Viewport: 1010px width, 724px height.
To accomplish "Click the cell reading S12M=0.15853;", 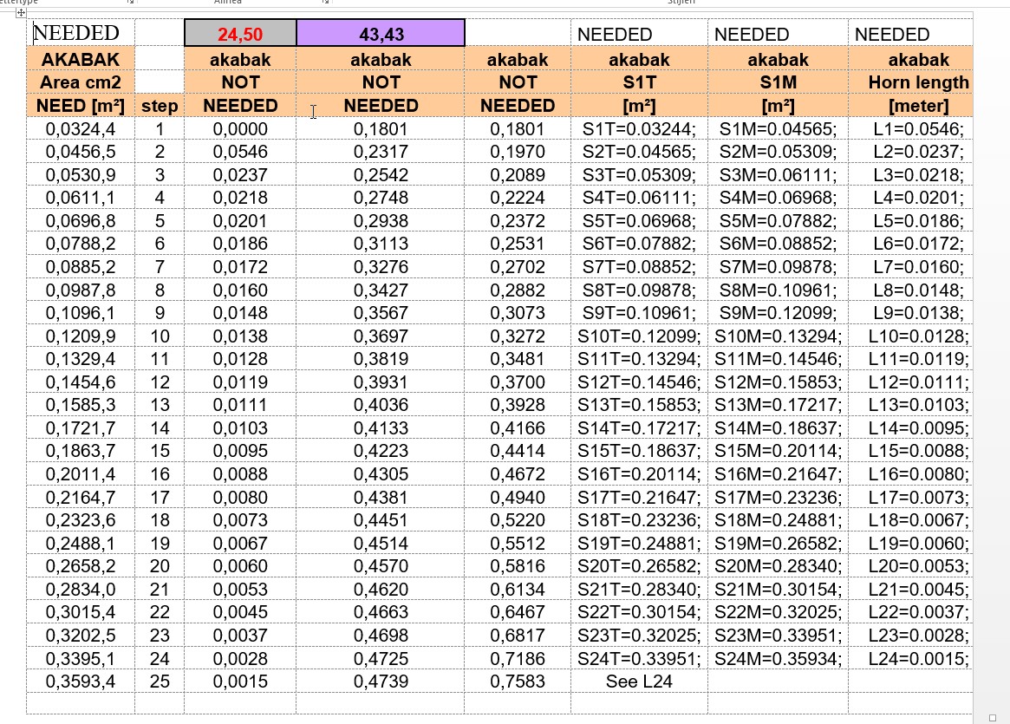I will tap(779, 382).
